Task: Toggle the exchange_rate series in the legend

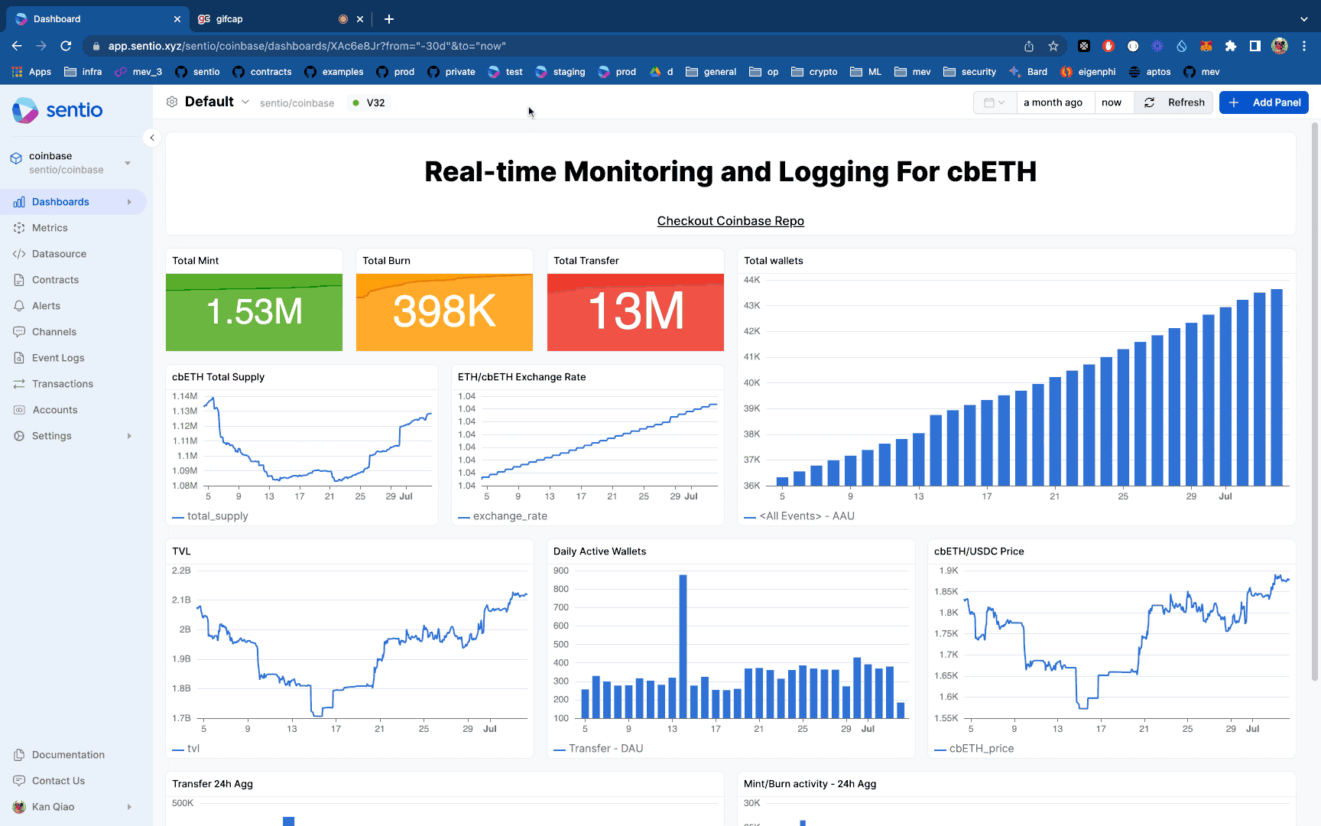Action: point(502,516)
